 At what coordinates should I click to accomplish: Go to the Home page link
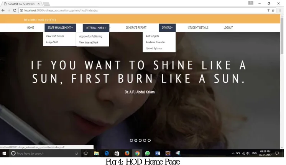[x=30, y=27]
